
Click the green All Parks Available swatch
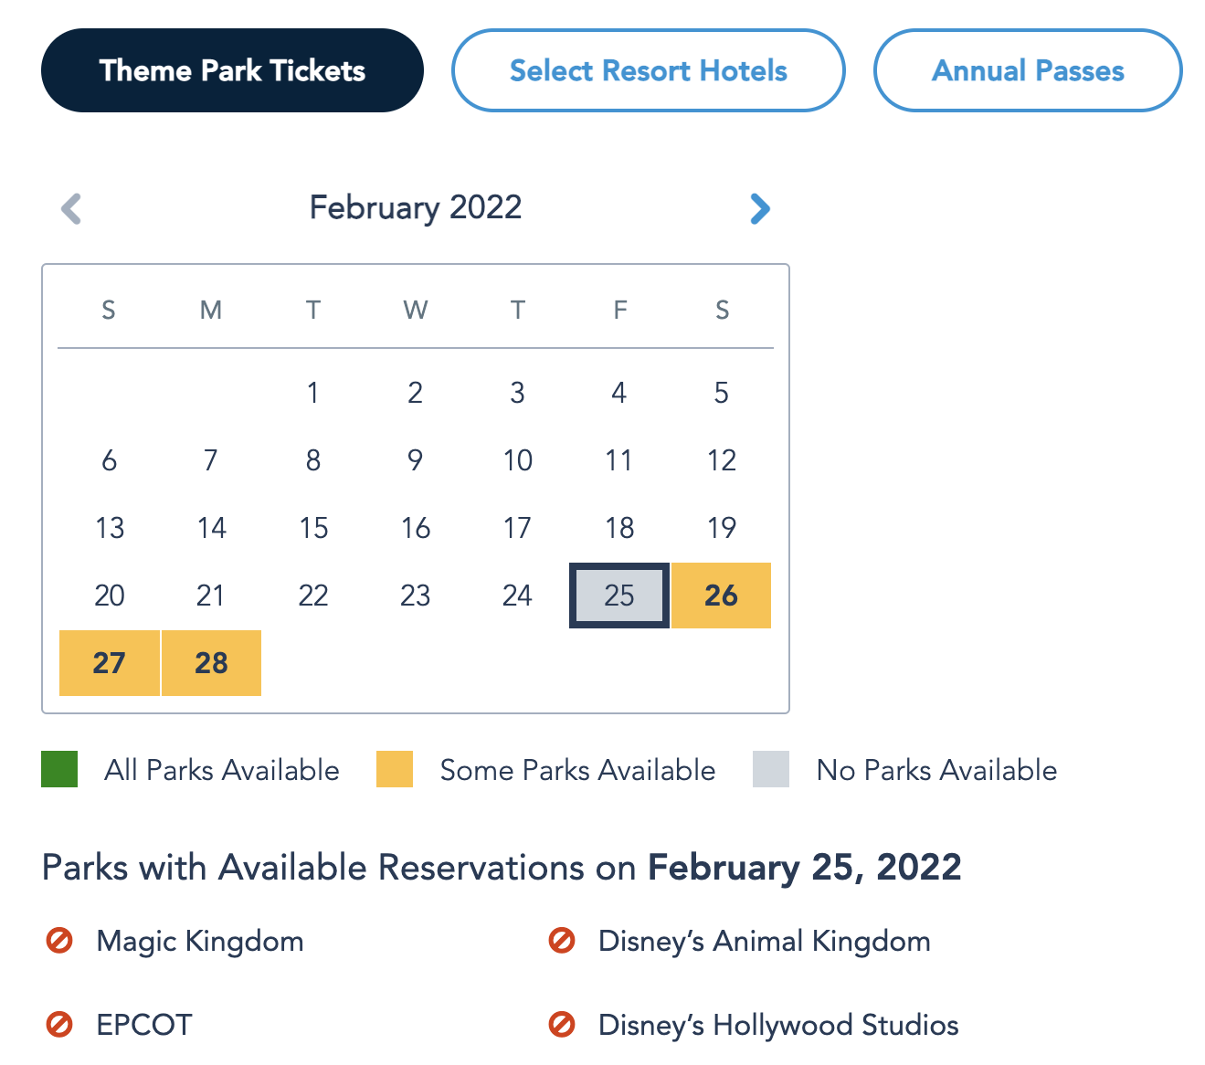pos(59,769)
